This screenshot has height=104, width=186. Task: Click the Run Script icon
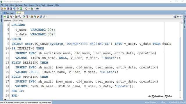(8, 17)
